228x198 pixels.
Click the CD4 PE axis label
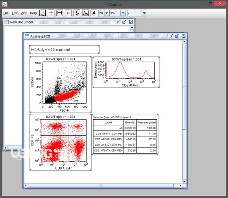pyautogui.click(x=32, y=140)
